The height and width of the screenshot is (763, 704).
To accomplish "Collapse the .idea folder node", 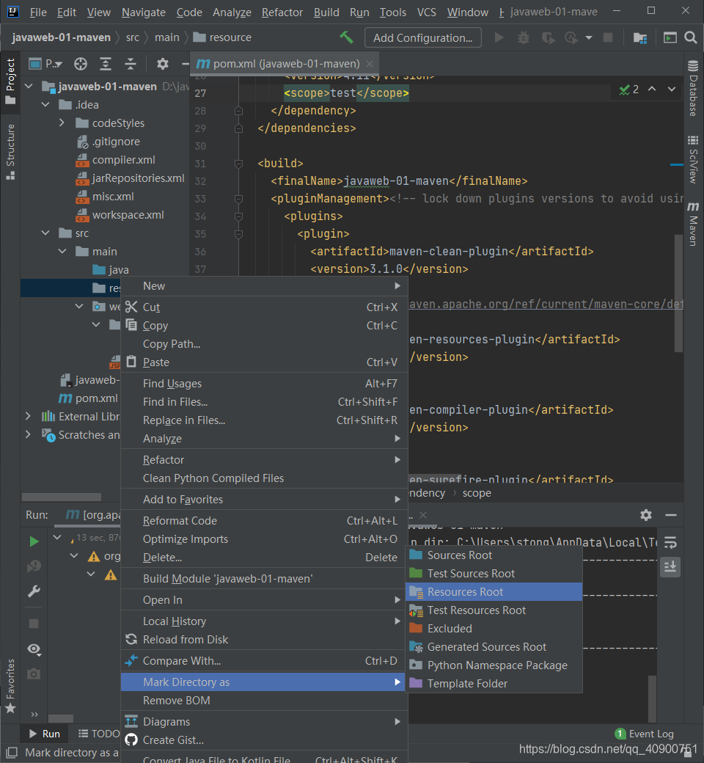I will [45, 105].
